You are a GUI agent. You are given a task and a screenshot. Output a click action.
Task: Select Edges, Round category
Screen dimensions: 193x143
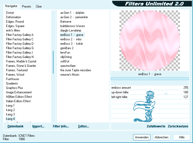click(x=15, y=22)
